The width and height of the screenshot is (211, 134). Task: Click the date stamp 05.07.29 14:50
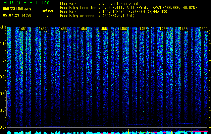click(17, 15)
